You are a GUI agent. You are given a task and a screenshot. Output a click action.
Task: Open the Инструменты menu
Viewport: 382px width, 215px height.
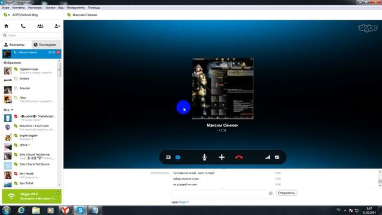click(76, 8)
